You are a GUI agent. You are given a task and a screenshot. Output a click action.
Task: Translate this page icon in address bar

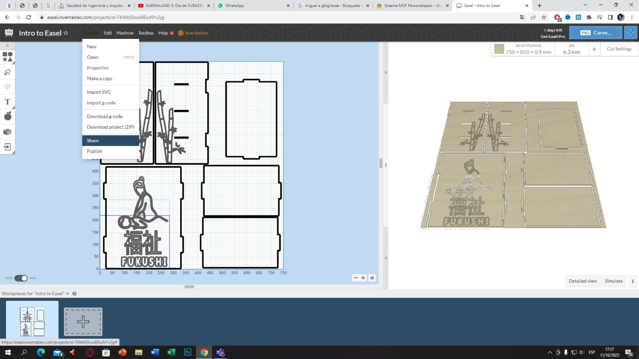[522, 17]
